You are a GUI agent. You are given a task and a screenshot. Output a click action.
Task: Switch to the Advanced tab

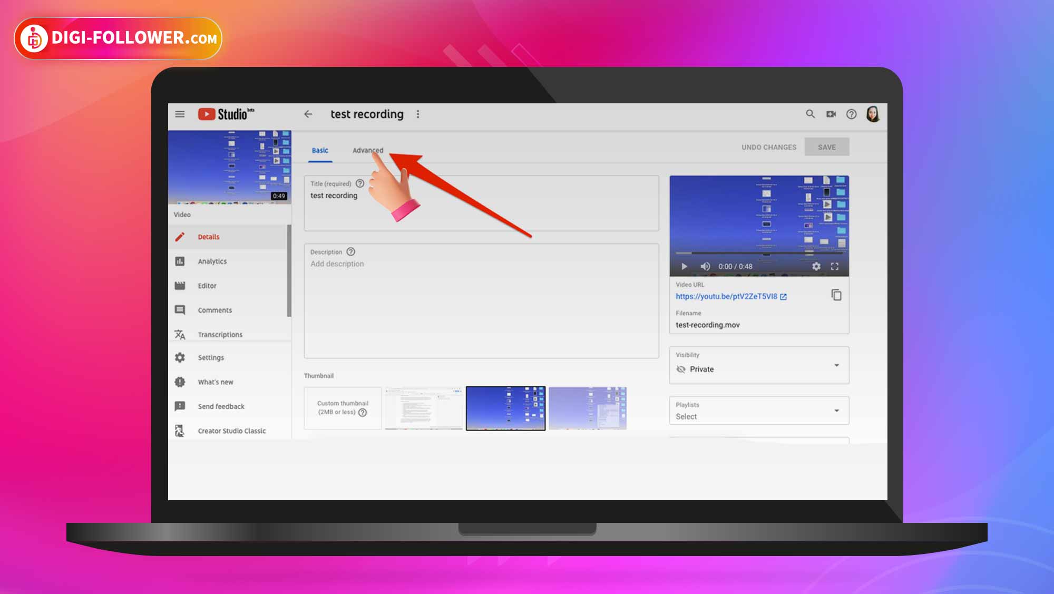368,150
